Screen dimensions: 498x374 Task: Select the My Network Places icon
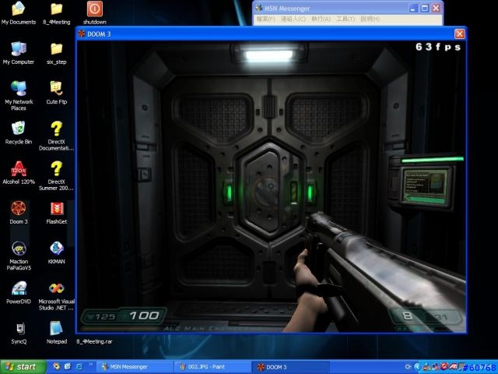19,95
